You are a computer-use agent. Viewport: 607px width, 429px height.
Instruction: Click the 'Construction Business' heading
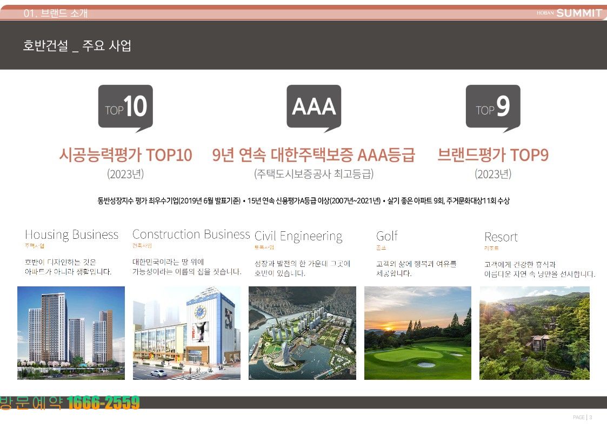click(x=191, y=234)
